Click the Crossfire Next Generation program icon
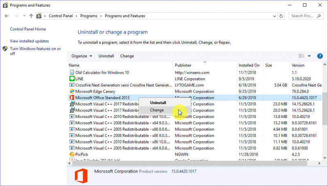 [72, 85]
